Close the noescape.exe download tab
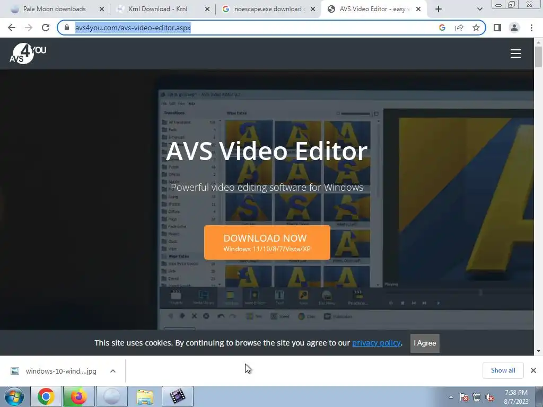The image size is (543, 407). click(x=313, y=10)
